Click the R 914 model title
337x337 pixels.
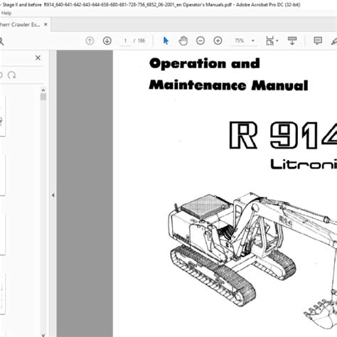[283, 135]
